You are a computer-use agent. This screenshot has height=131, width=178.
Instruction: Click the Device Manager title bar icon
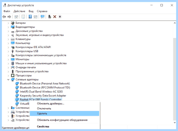click(x=5, y=5)
